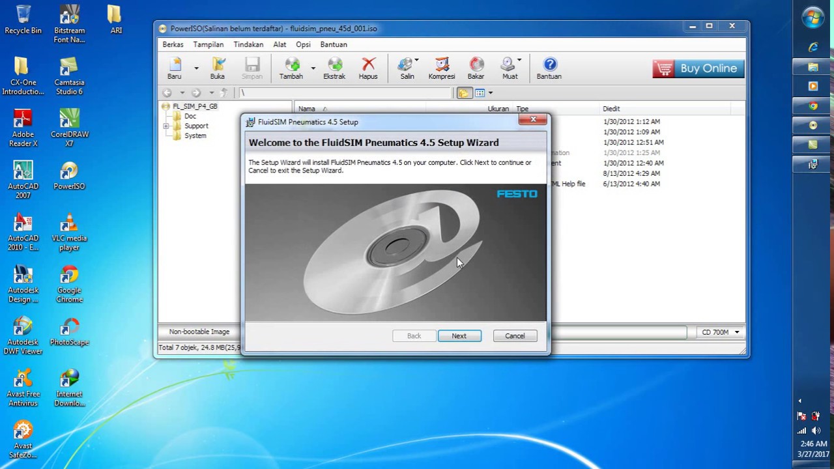Show hidden tray icons arrow

[799, 401]
